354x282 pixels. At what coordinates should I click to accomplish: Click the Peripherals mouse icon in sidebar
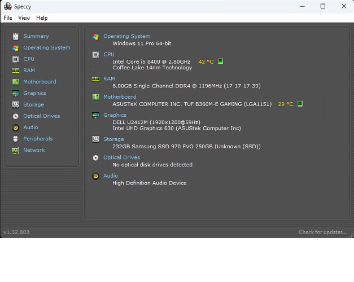click(16, 139)
